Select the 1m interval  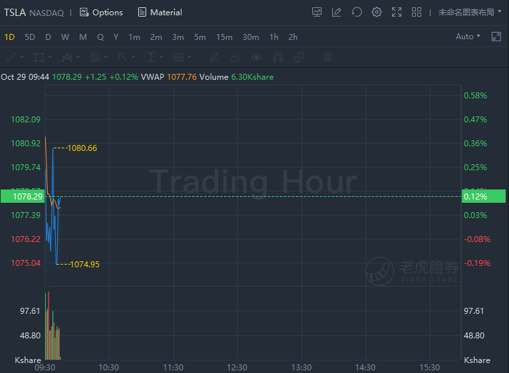click(134, 37)
